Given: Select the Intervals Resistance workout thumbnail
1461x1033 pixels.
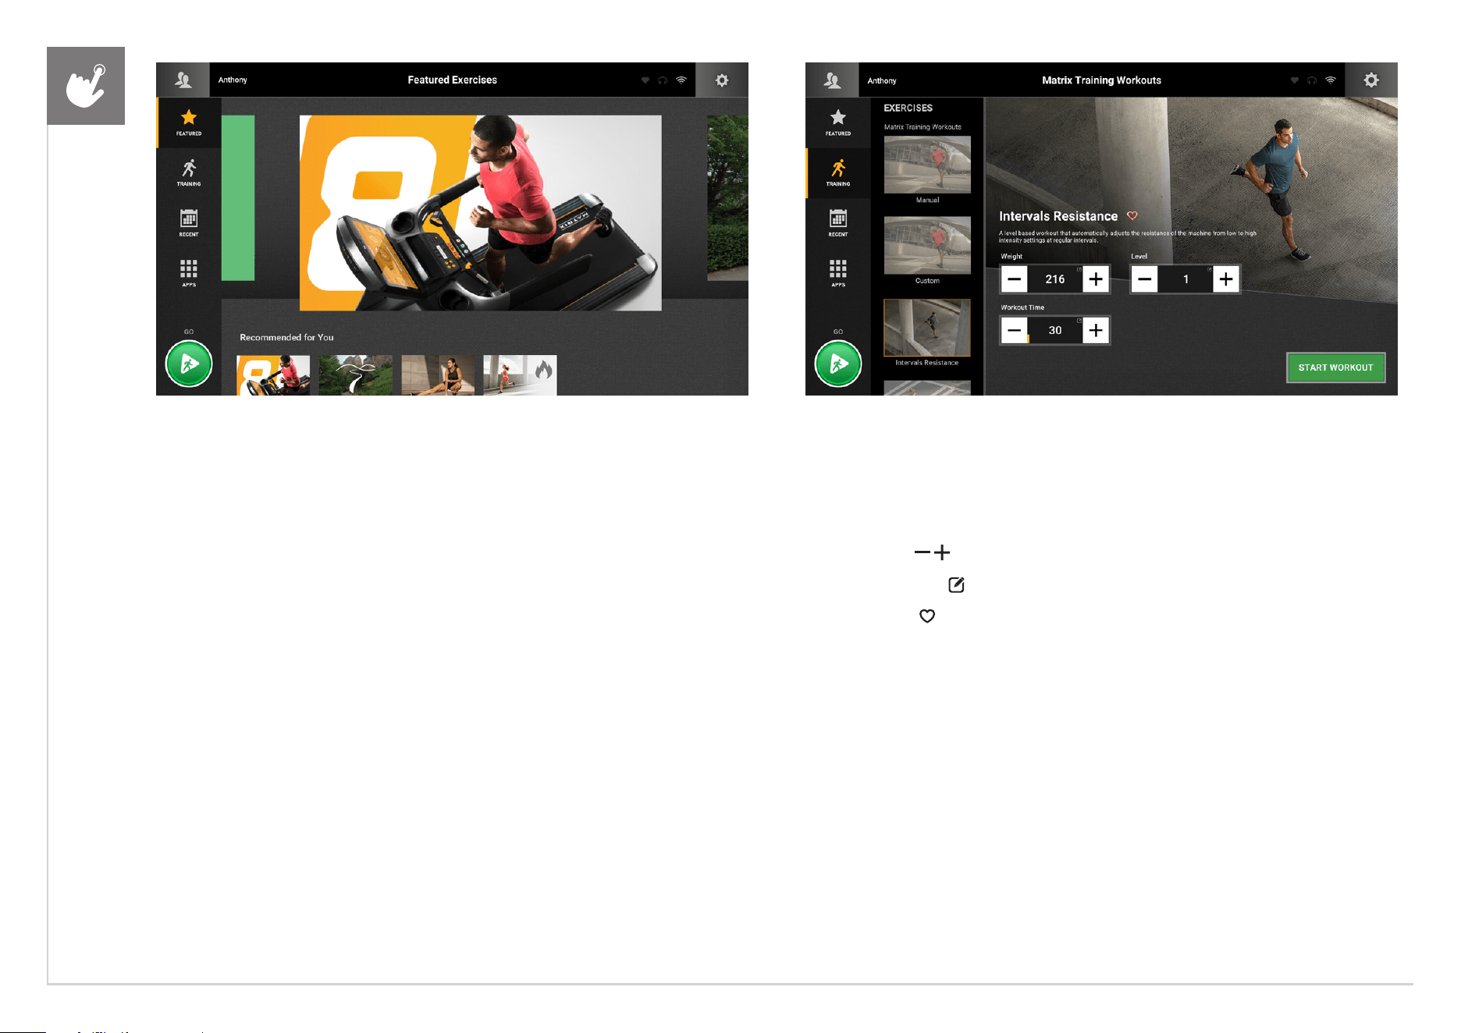Looking at the screenshot, I should click(x=927, y=328).
